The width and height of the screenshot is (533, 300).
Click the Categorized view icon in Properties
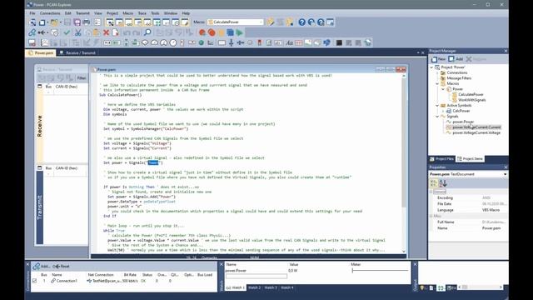pyautogui.click(x=434, y=183)
